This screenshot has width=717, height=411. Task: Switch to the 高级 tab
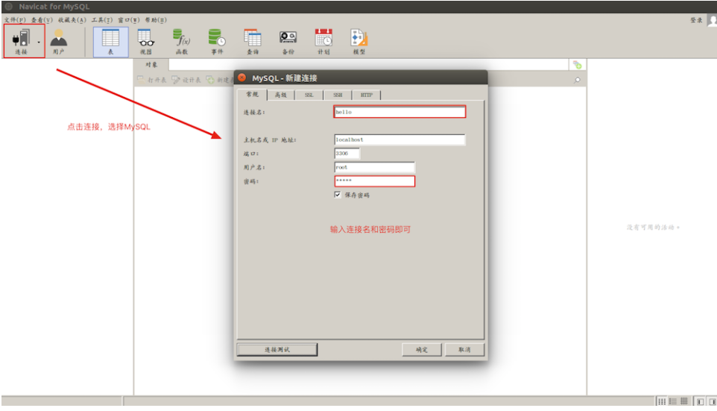281,95
